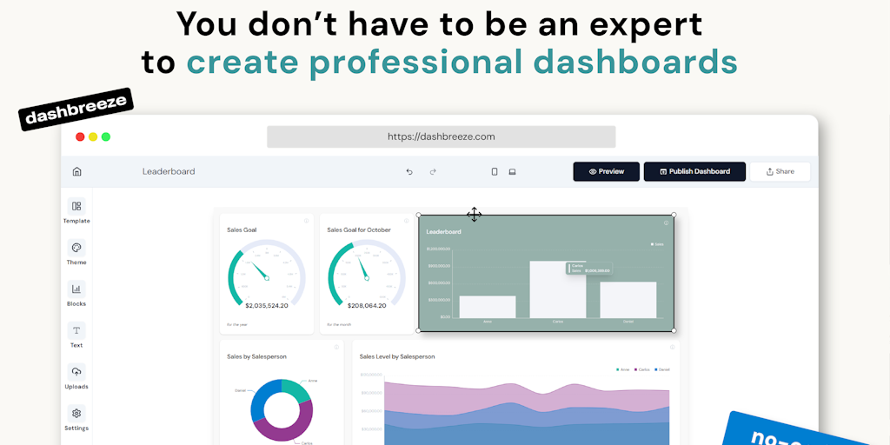The height and width of the screenshot is (445, 890).
Task: Open Settings gear in sidebar
Action: [x=76, y=418]
